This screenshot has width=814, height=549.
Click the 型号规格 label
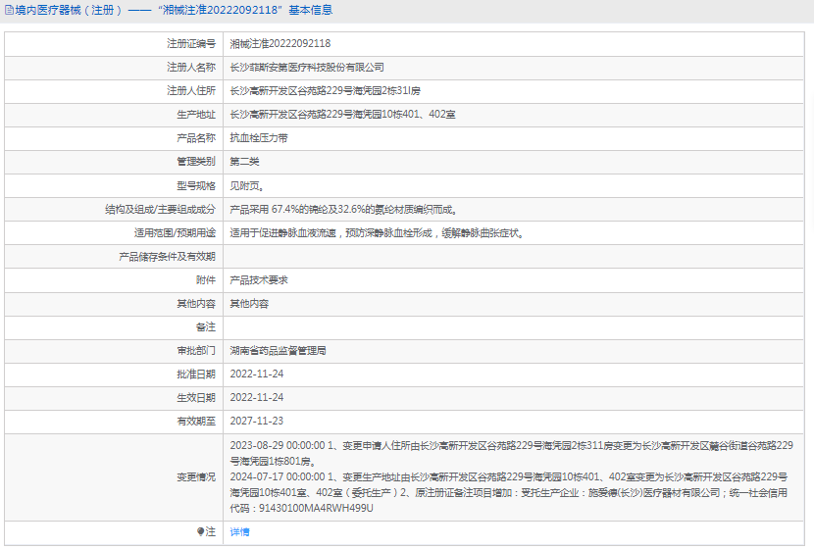click(196, 185)
